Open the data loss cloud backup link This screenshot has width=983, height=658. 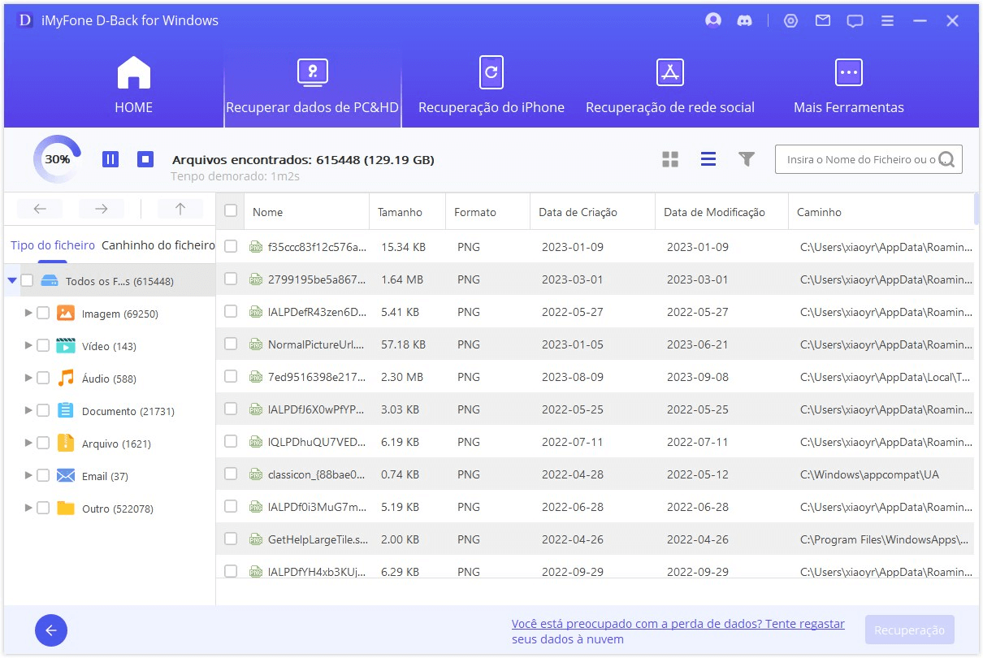click(678, 631)
